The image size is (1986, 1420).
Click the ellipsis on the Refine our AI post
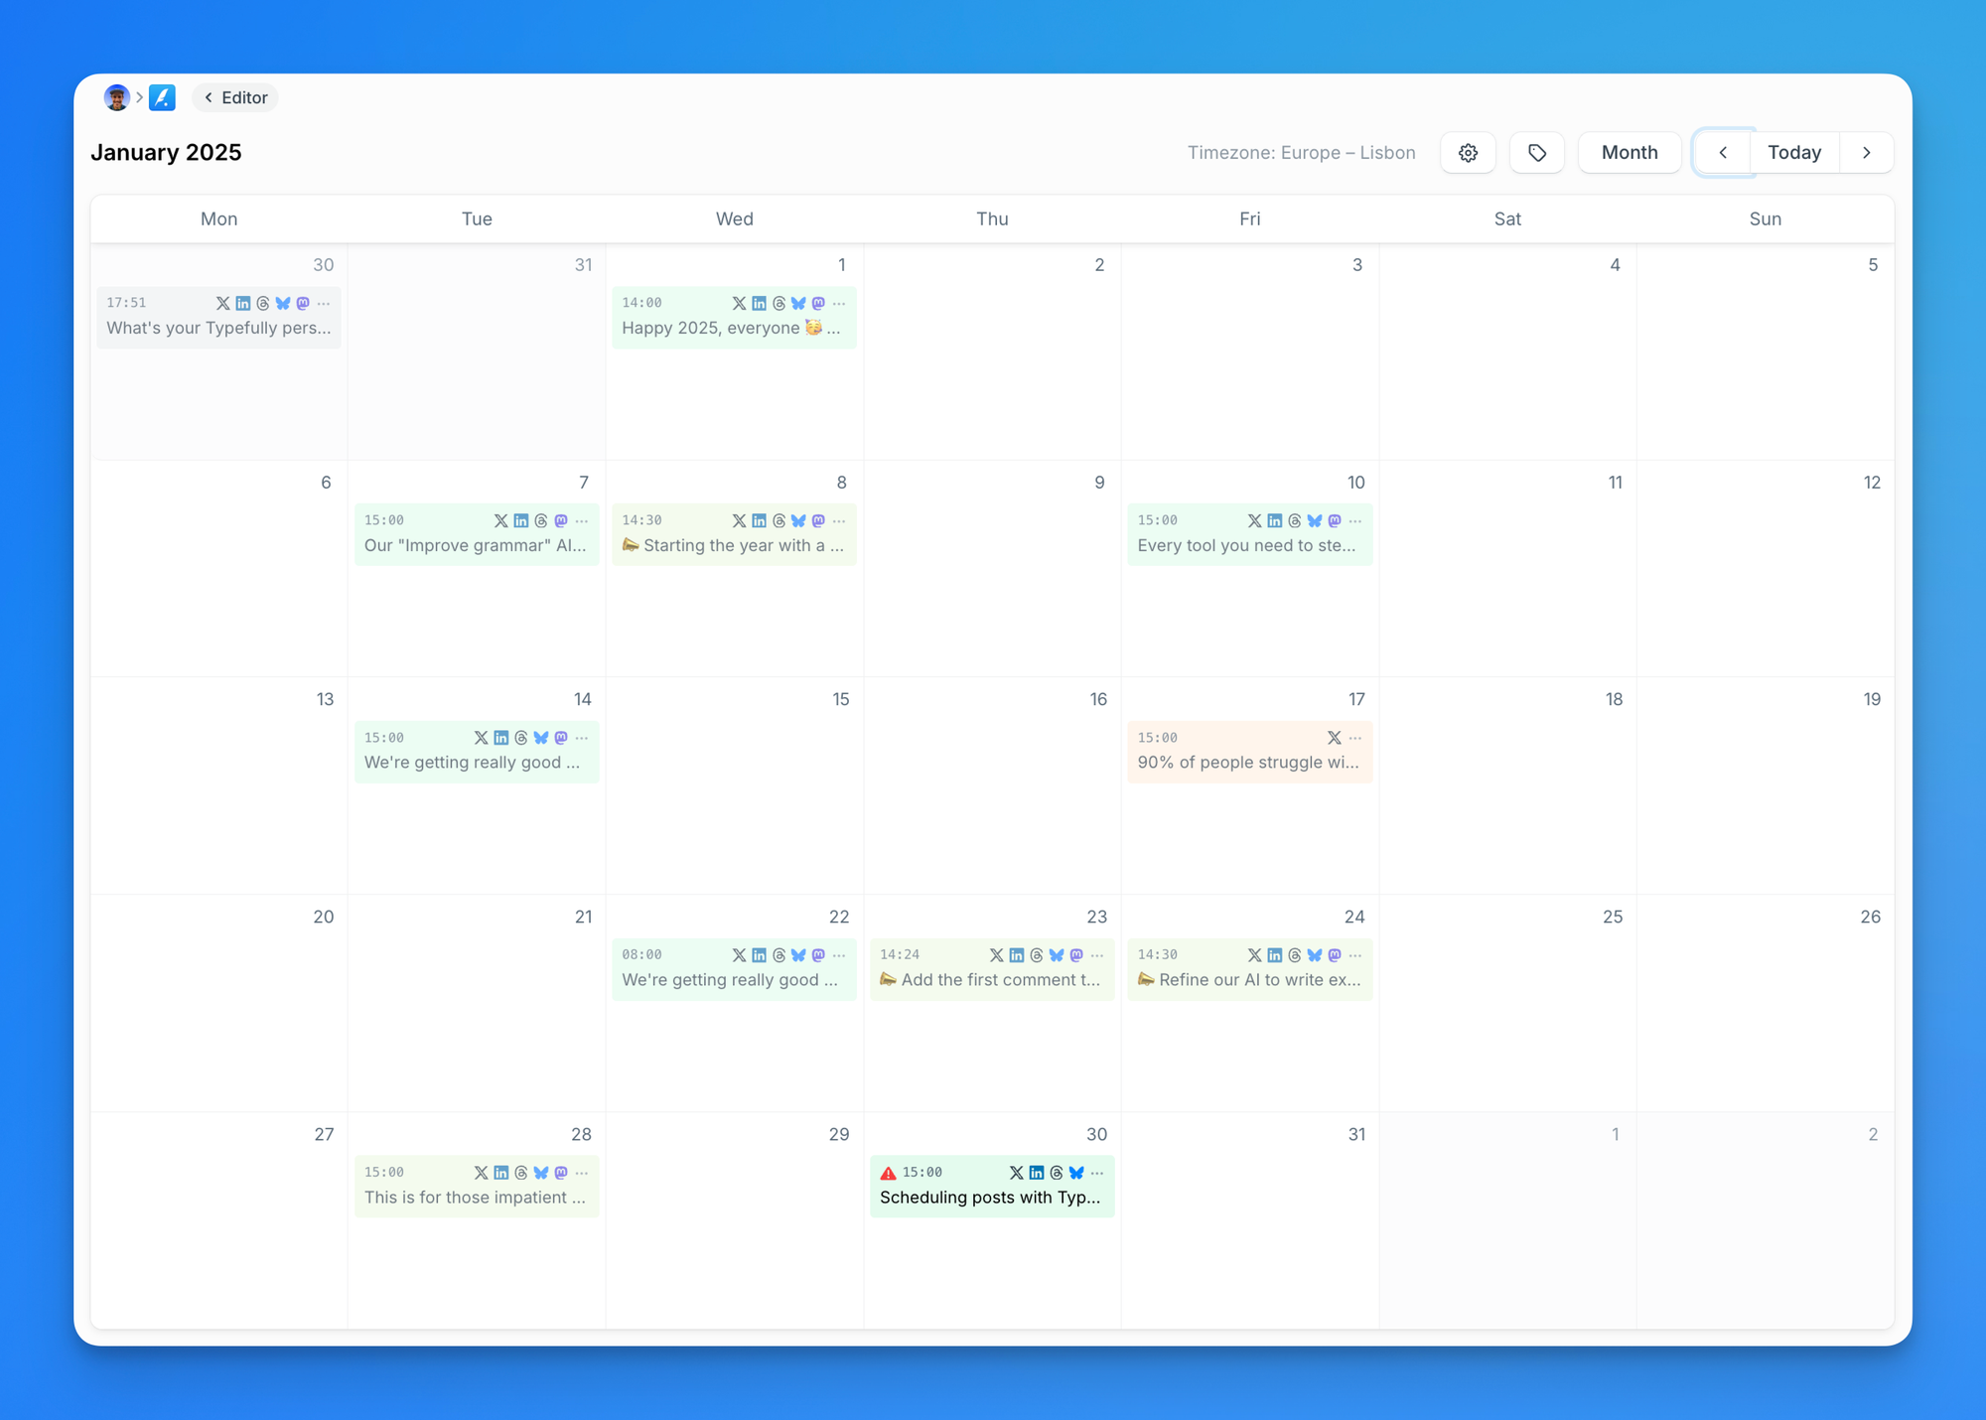click(1354, 954)
